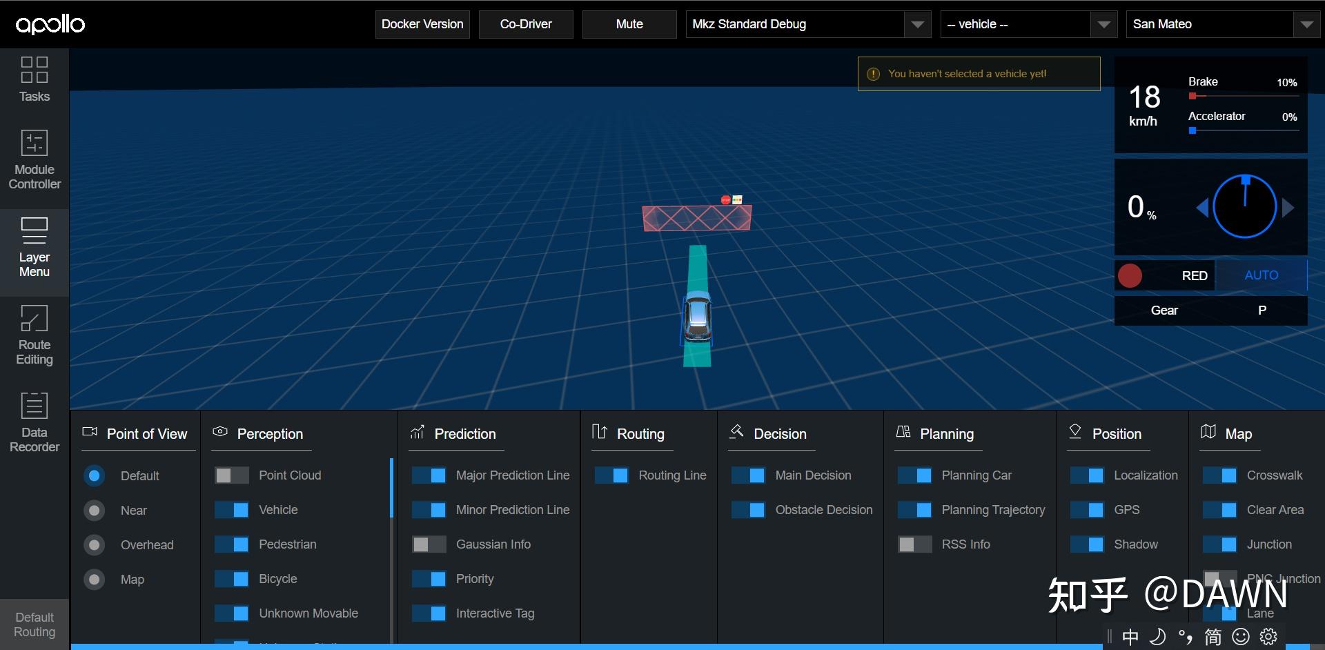Expand the Mkz Standard Debug dropdown
The height and width of the screenshot is (650, 1325).
[808, 24]
